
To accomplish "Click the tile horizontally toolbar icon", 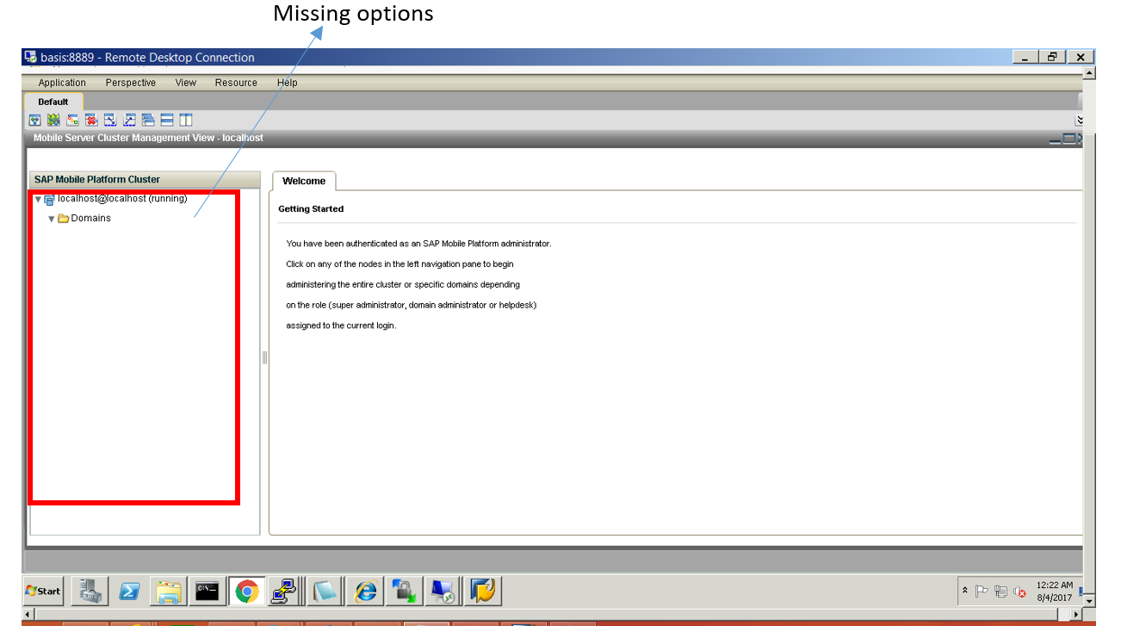I will click(167, 121).
